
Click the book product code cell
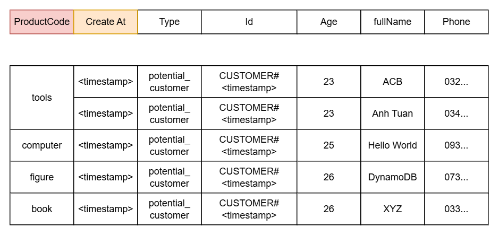(x=42, y=209)
